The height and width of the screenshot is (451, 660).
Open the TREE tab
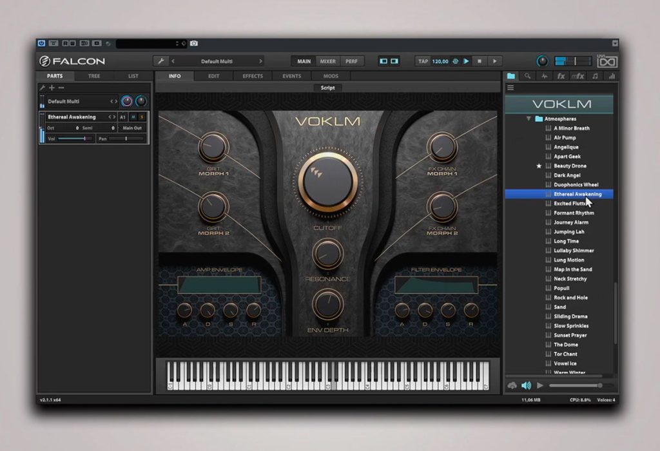94,76
